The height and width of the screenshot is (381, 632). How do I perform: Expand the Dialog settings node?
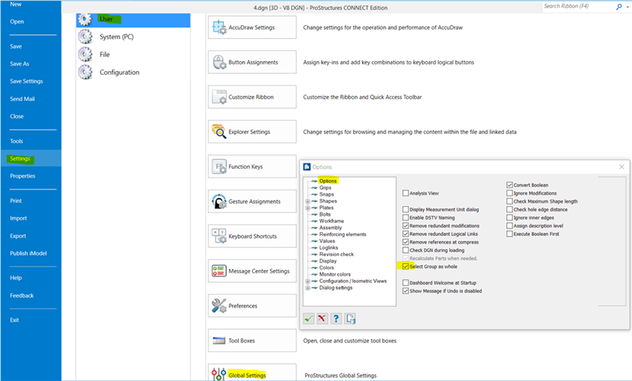click(307, 288)
